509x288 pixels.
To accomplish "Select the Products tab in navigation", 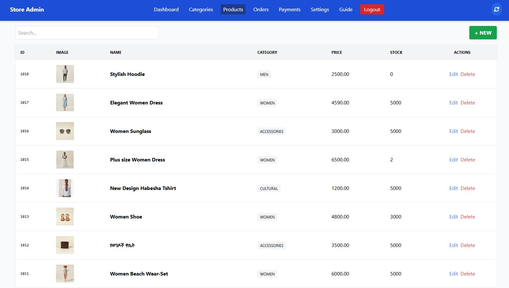I will (233, 10).
